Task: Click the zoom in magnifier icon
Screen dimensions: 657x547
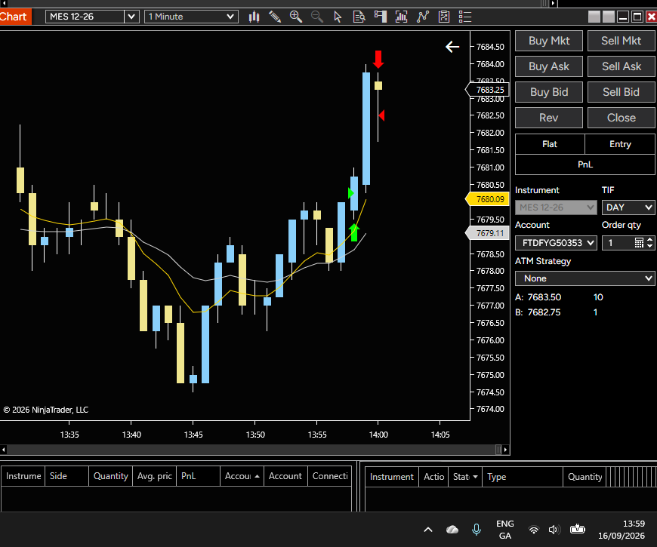Action: tap(296, 17)
